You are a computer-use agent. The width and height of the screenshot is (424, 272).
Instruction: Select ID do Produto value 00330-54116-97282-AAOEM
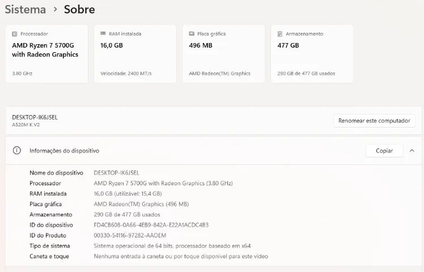[130, 235]
